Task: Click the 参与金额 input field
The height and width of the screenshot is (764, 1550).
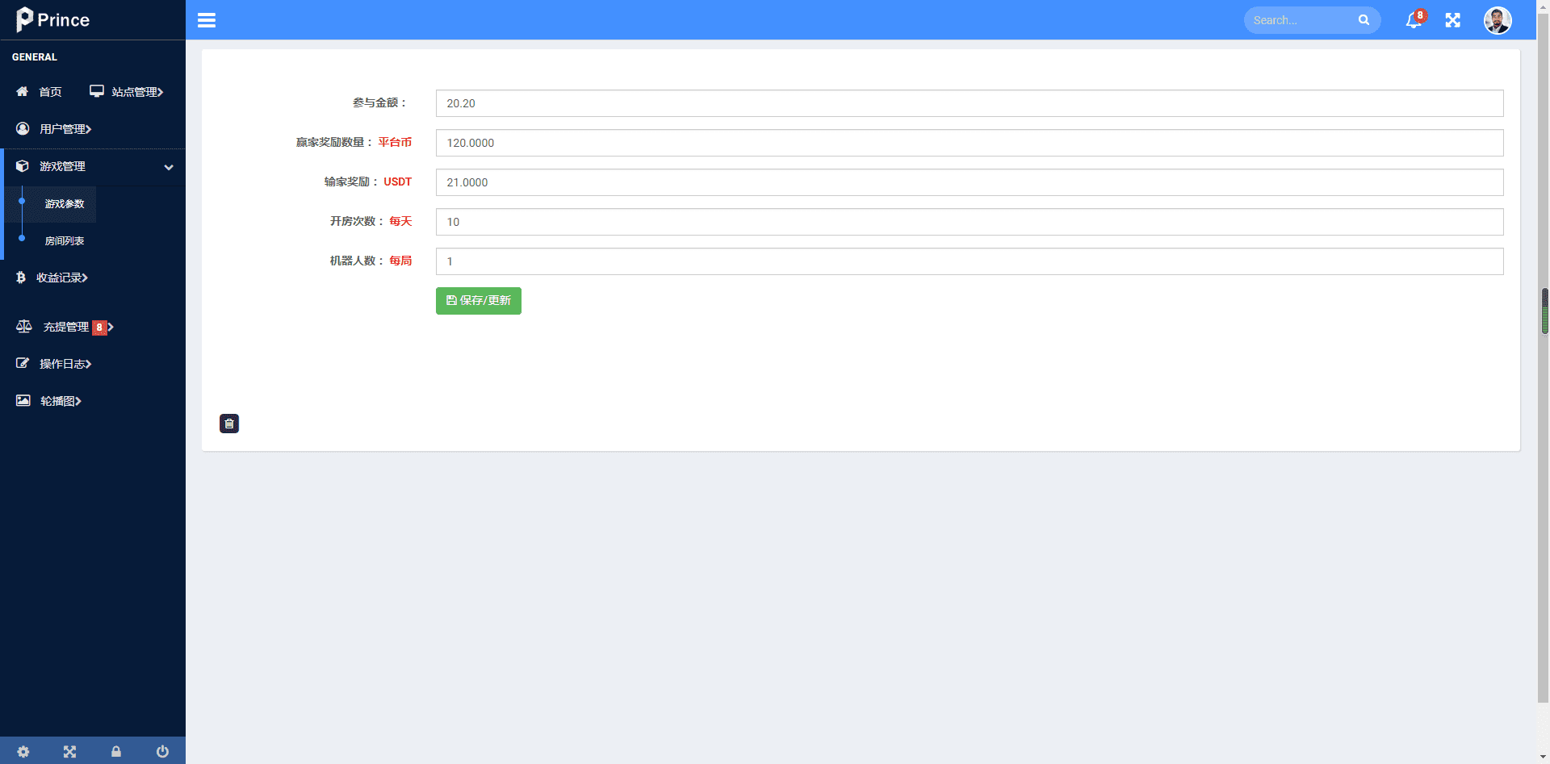Action: [x=969, y=103]
